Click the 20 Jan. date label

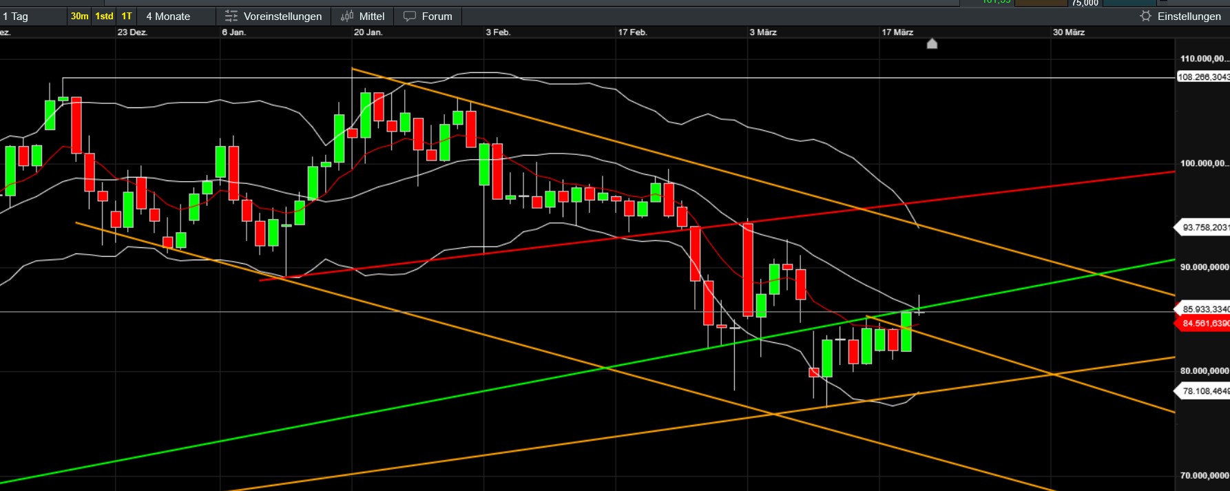click(368, 32)
